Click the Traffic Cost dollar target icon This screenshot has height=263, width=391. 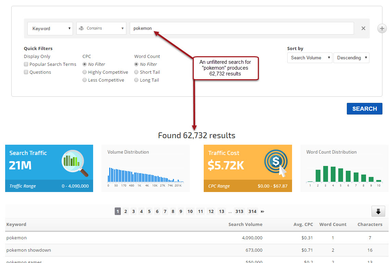click(x=276, y=163)
